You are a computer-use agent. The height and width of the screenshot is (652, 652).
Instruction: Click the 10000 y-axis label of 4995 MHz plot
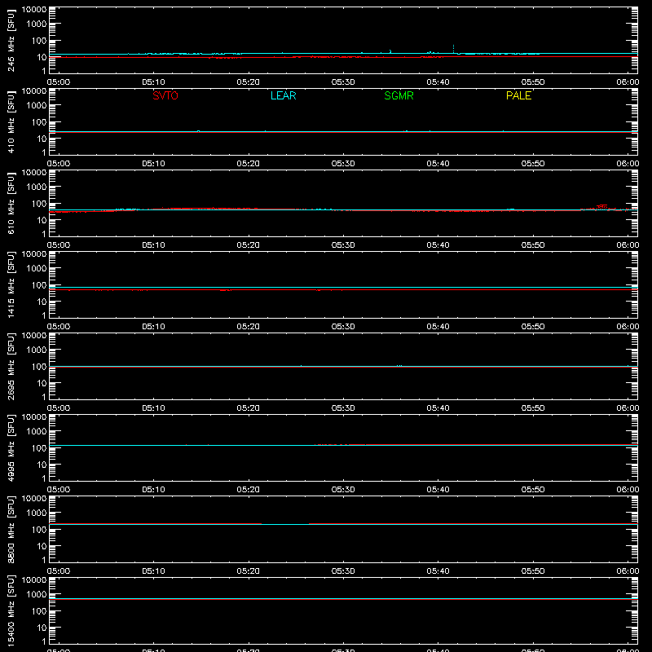[34, 417]
